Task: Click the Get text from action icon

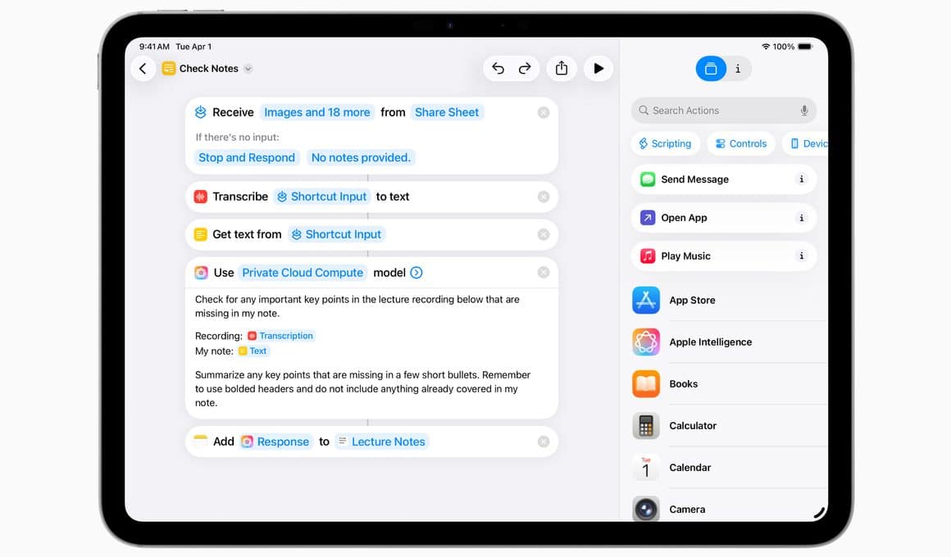Action: click(x=201, y=234)
